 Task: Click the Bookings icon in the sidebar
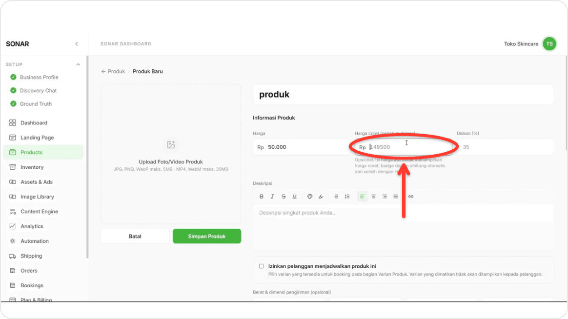click(13, 285)
